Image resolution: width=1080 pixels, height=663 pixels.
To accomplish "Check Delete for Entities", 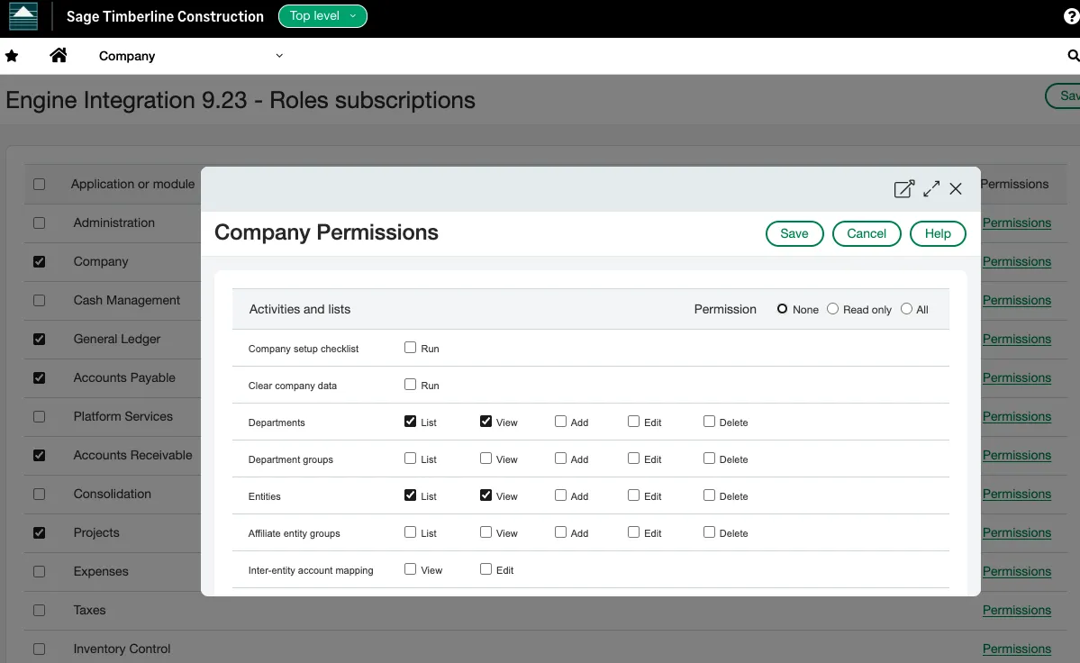I will click(710, 495).
